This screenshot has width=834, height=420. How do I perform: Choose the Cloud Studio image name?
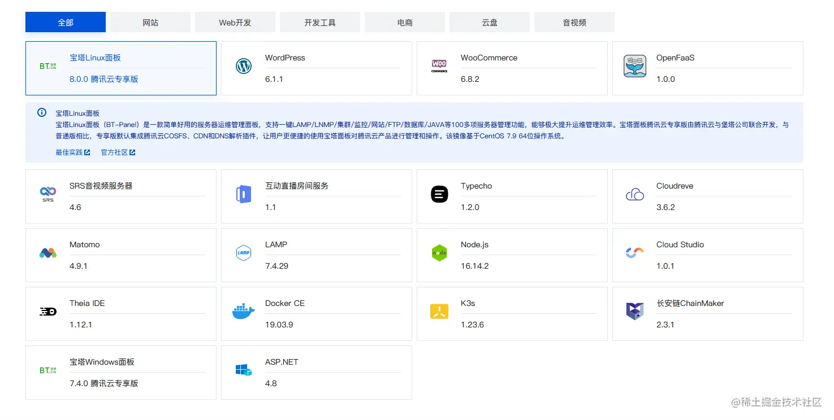680,244
